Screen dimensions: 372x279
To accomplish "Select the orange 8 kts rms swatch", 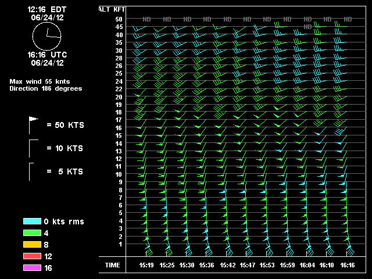I will point(32,245).
